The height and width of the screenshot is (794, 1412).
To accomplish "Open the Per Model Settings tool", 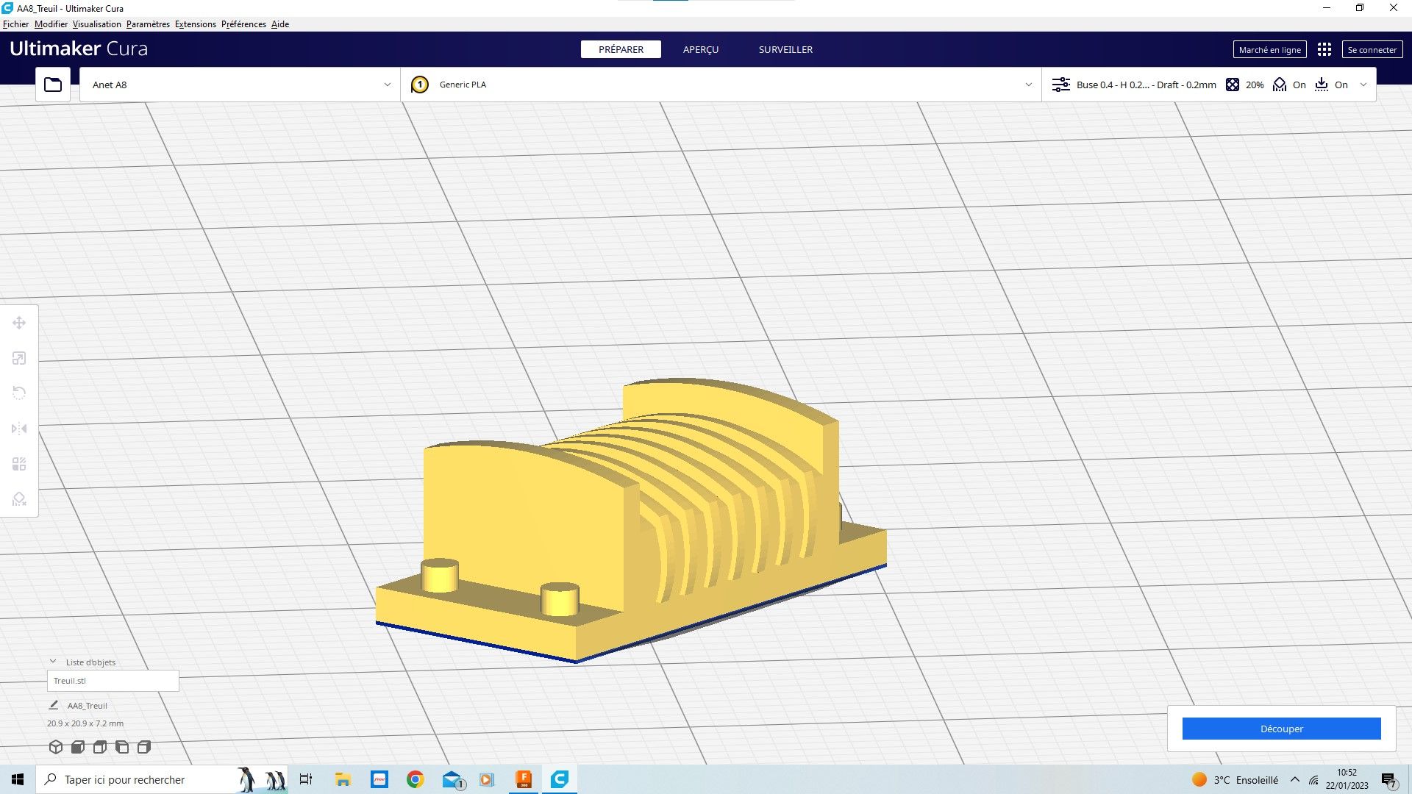I will (19, 464).
